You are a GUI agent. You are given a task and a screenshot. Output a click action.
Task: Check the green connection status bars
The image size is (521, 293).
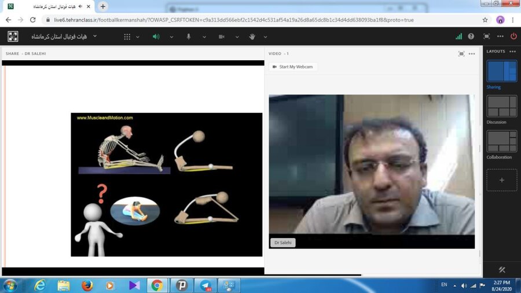[459, 36]
